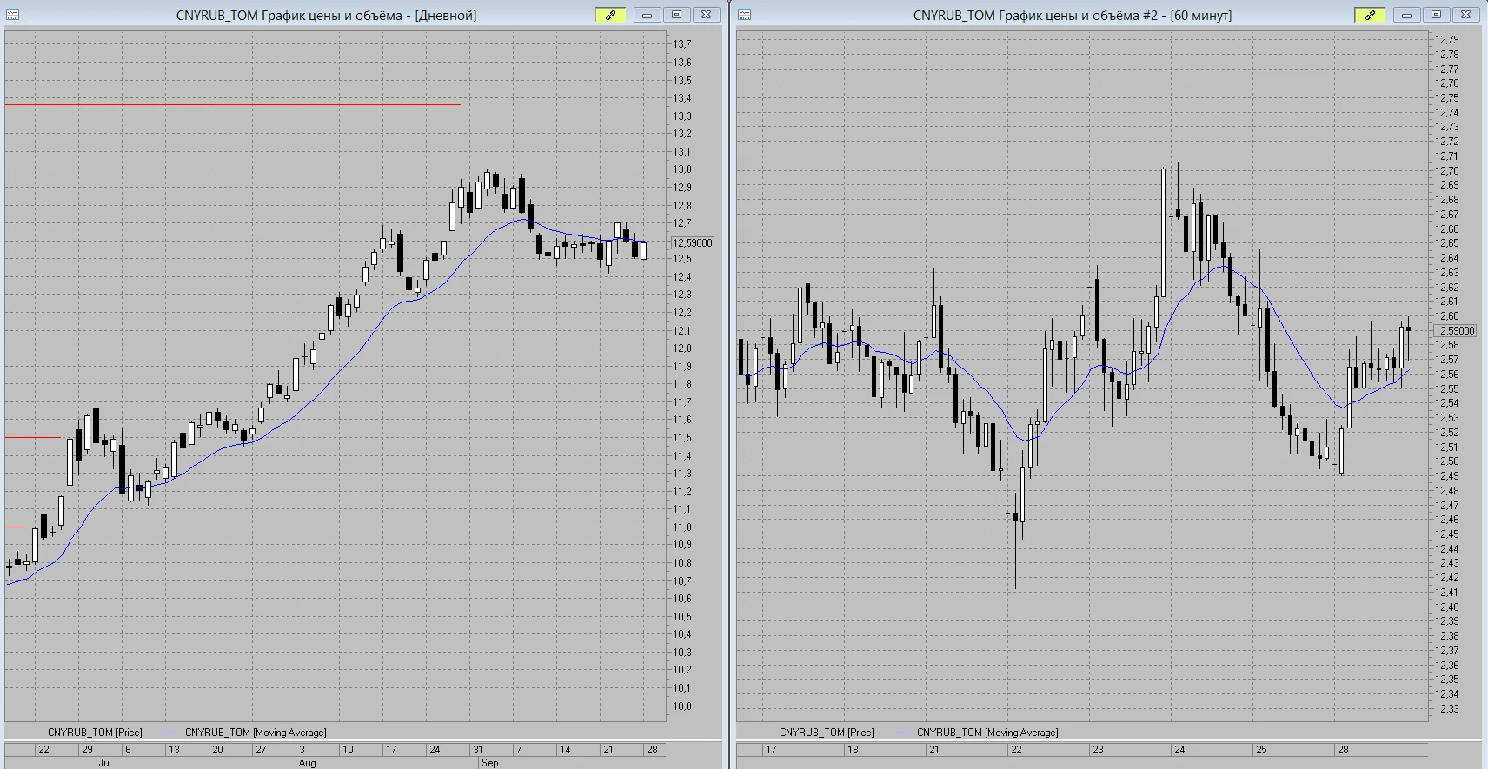Viewport: 1488px width, 769px height.
Task: Click the 10,0 price axis label on the daily chart
Action: 682,706
